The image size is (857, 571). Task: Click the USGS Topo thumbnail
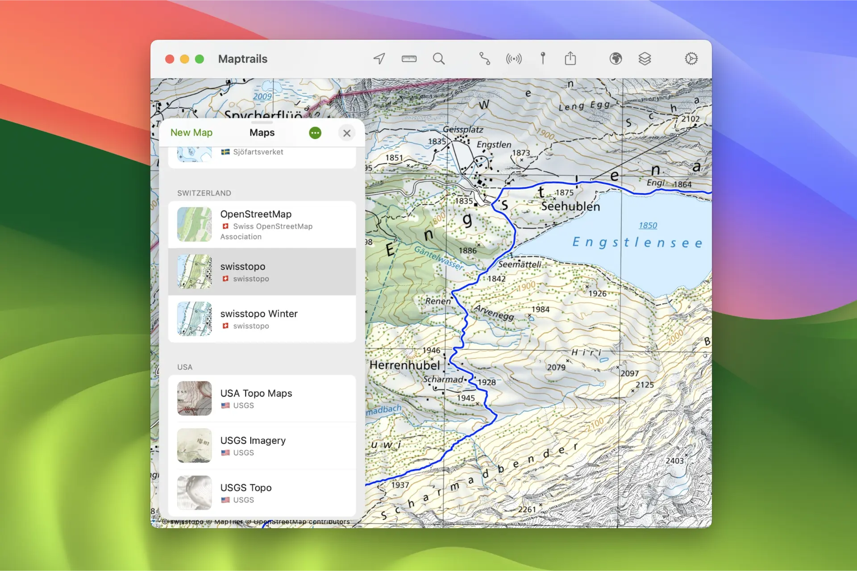pos(194,493)
